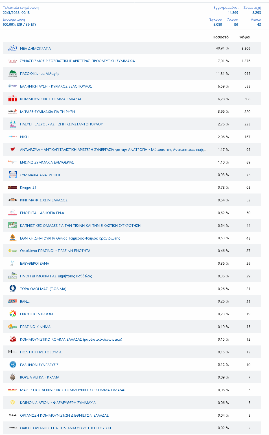Click the Εγγεγραμμένοι value 14.869

(233, 13)
